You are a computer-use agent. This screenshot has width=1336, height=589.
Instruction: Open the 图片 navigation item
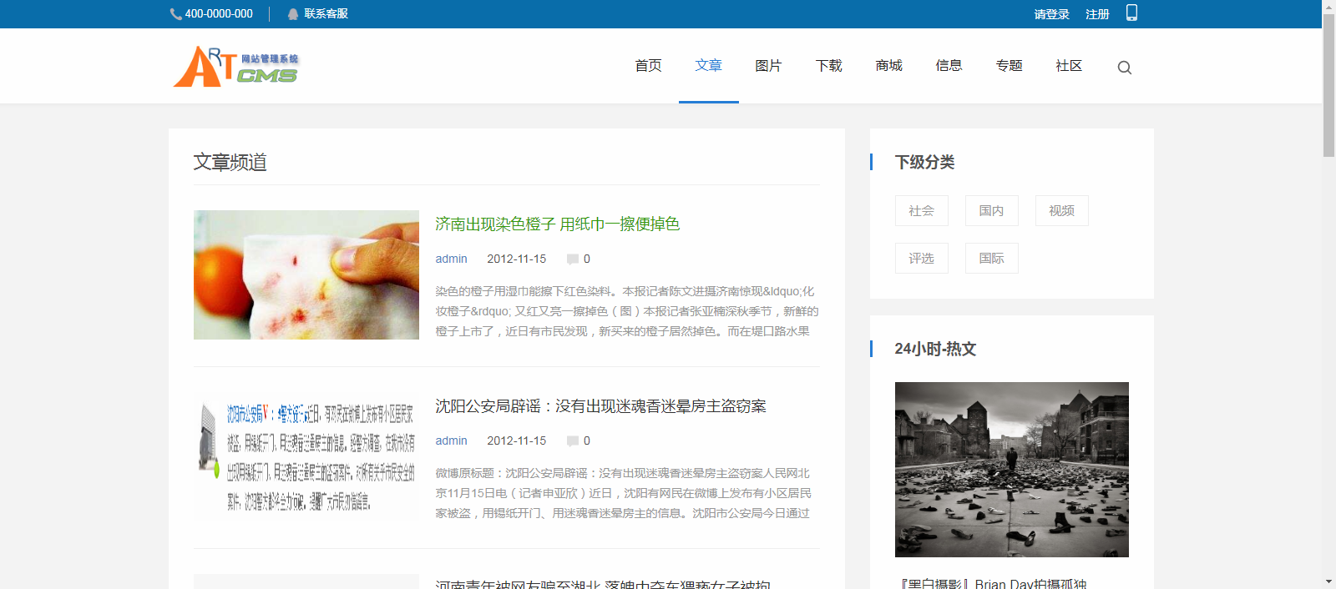click(769, 66)
